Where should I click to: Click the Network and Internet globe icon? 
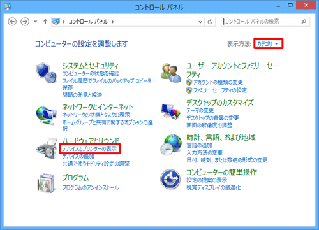tap(47, 116)
